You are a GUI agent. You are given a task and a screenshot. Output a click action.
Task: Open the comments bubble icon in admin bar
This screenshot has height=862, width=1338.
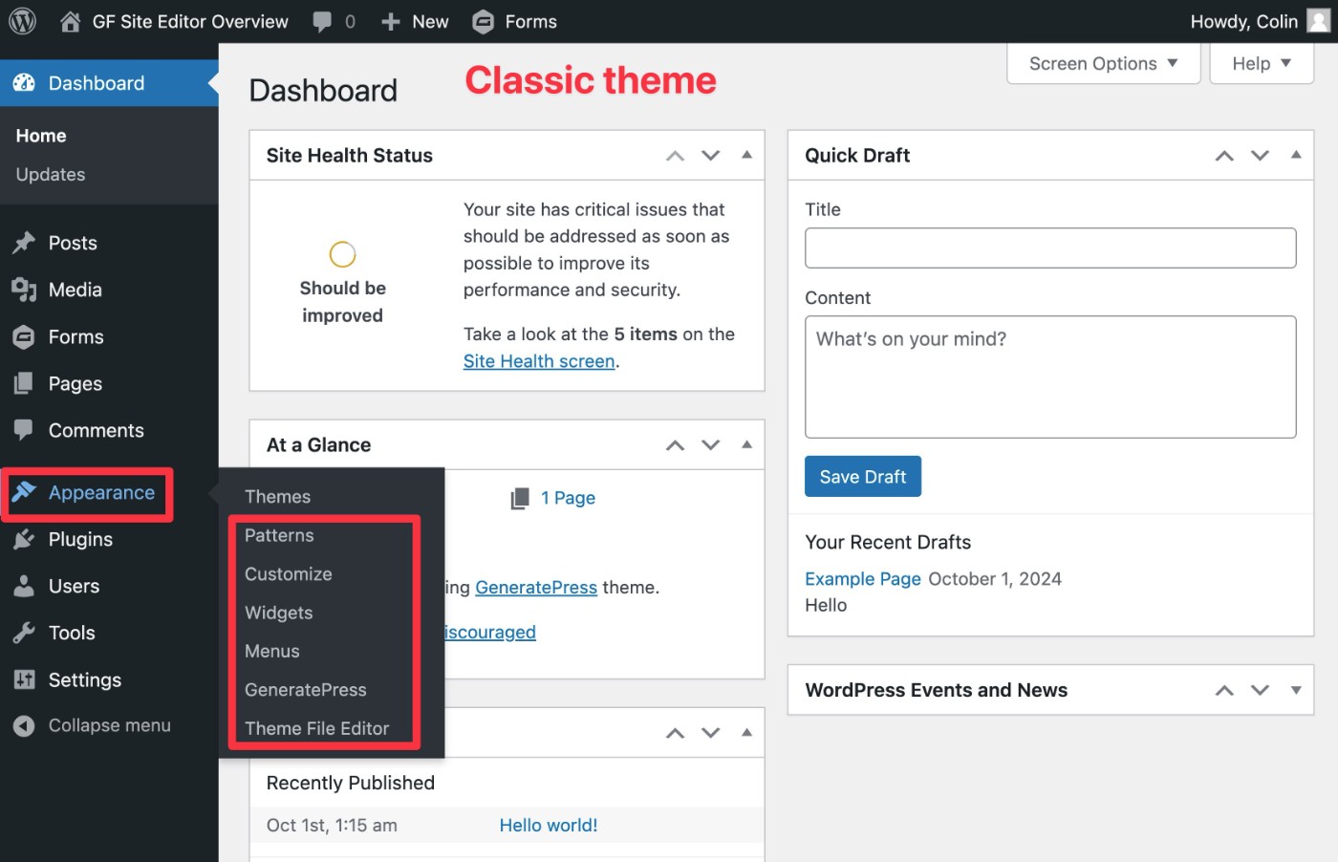[323, 22]
